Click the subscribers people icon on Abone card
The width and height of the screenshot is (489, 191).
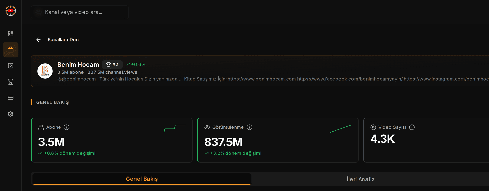pyautogui.click(x=41, y=127)
